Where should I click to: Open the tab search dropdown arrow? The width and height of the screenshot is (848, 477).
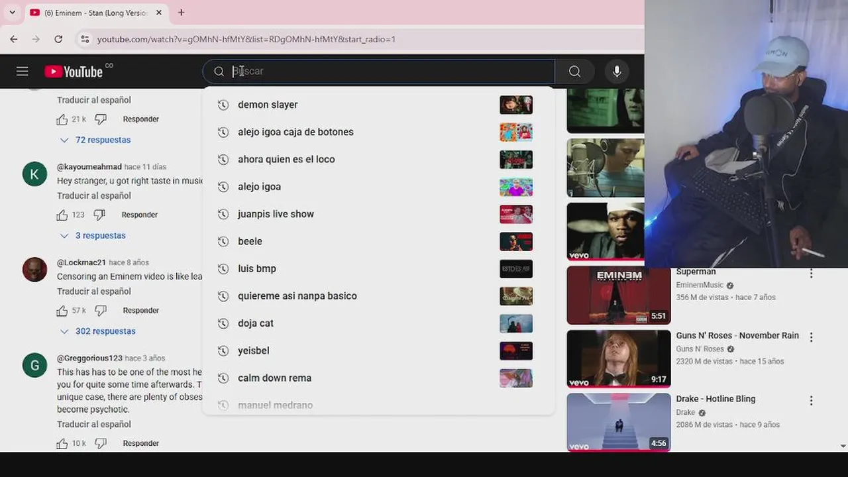[12, 12]
